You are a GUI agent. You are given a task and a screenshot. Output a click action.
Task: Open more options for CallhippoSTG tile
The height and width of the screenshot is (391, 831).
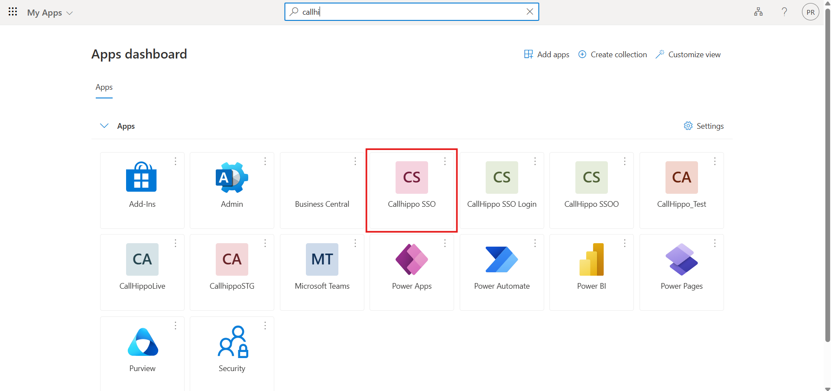coord(265,243)
